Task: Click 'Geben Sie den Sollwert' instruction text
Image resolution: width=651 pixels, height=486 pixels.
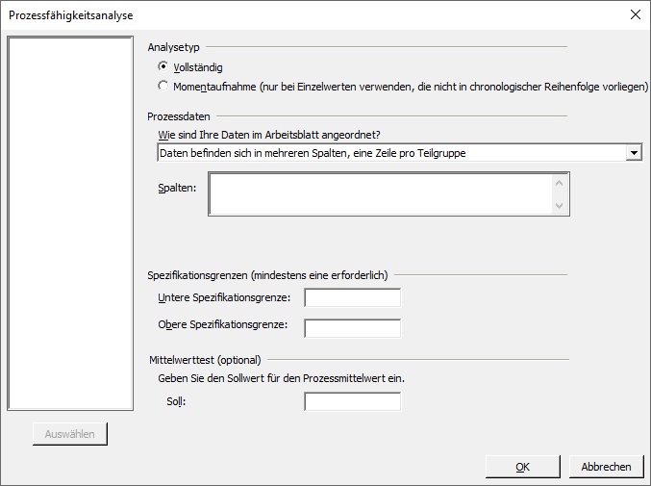Action: click(x=281, y=378)
